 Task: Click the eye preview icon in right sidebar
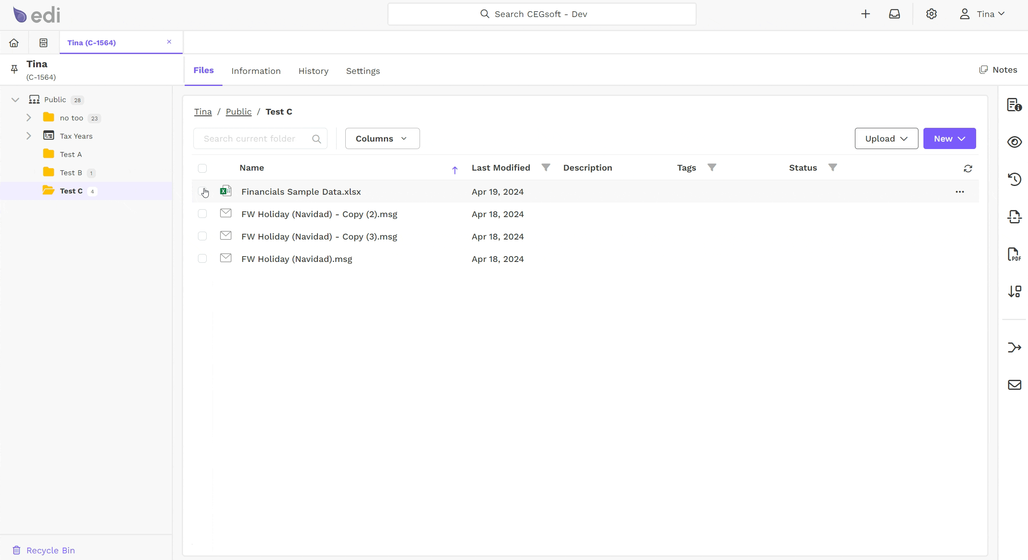[x=1014, y=142]
